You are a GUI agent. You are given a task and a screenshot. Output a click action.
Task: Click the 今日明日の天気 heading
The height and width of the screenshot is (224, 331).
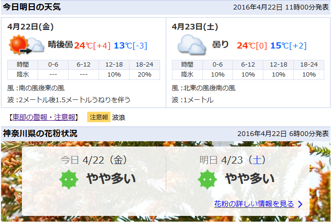coord(31,7)
